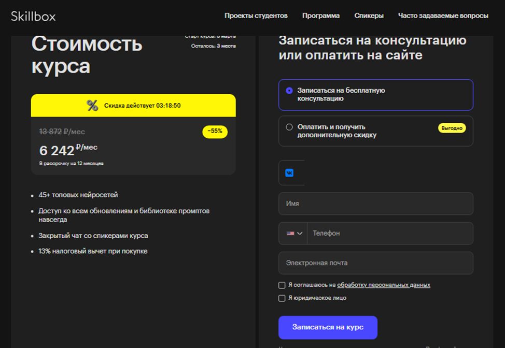Screen dimensions: 505x348
Task: Click the Выгодно badge
Action: [452, 128]
